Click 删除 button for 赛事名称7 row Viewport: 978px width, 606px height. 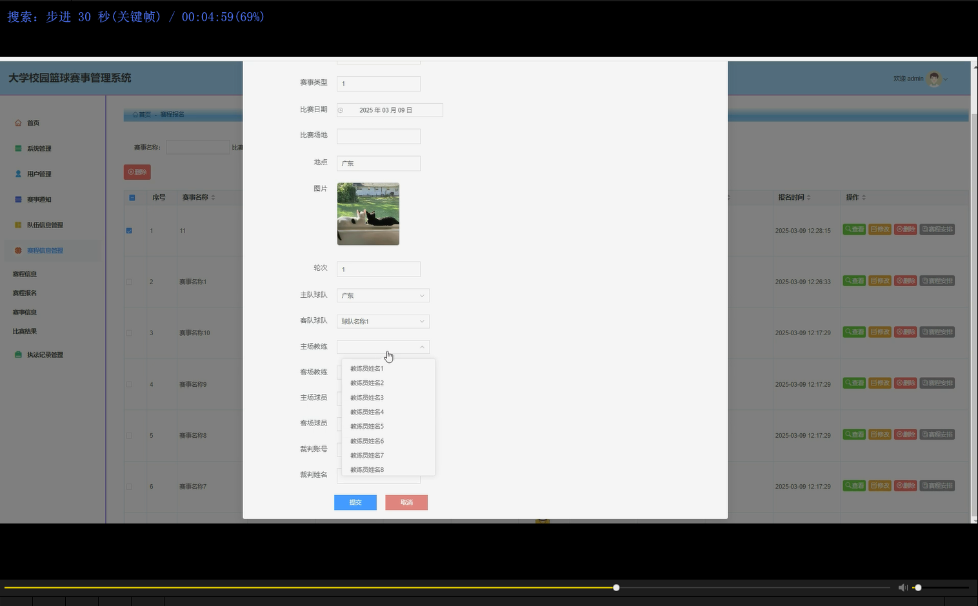tap(906, 485)
